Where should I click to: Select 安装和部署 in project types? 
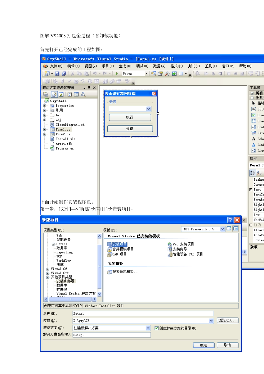click(65, 281)
